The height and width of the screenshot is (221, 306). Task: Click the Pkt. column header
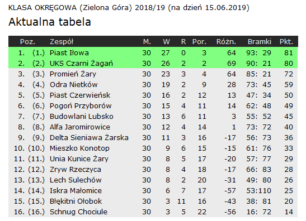286,41
